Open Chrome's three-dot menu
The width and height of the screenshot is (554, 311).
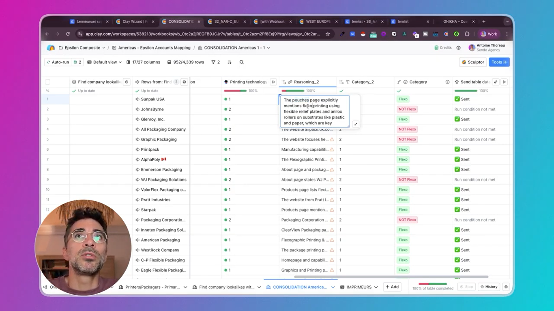(507, 34)
